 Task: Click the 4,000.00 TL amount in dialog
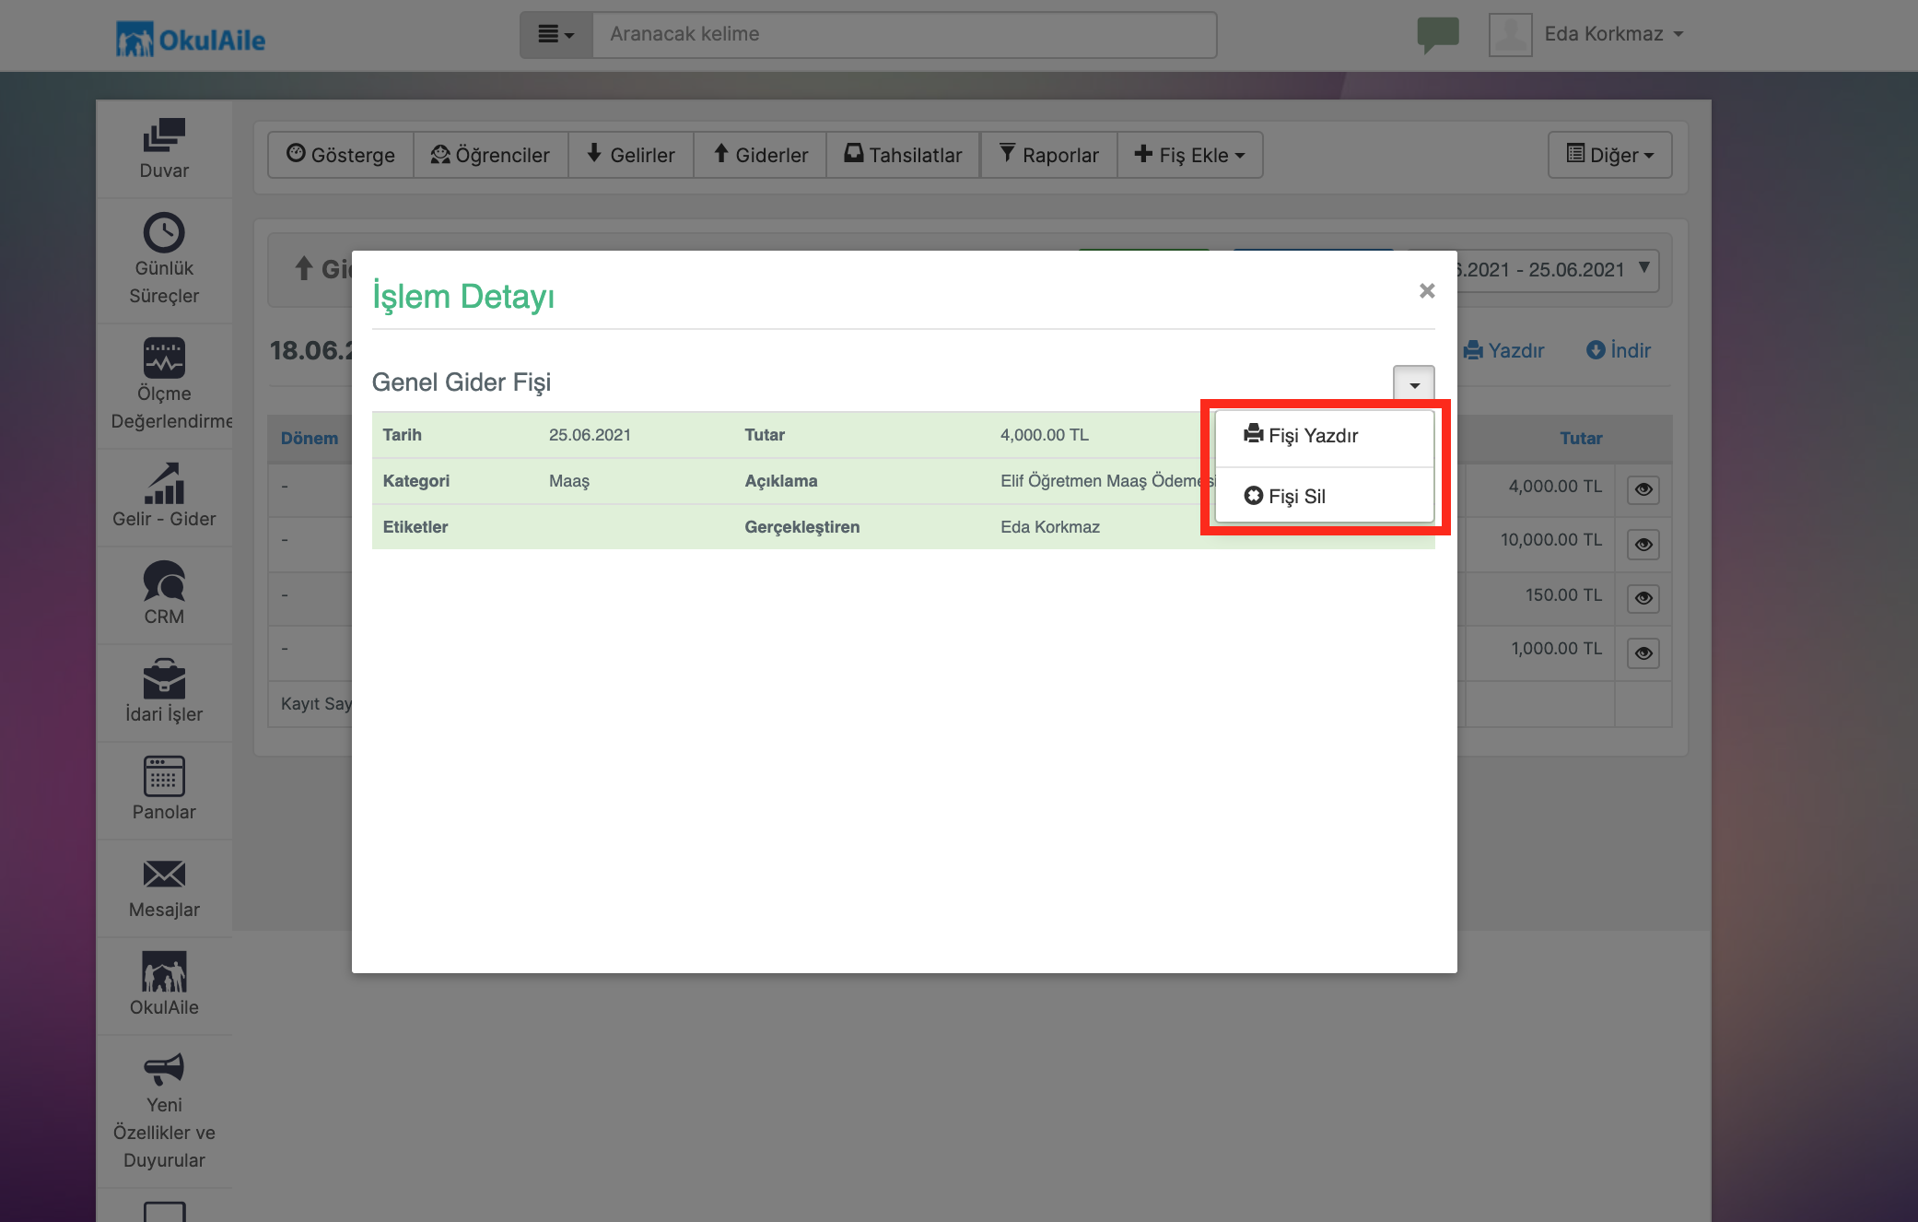point(1045,435)
